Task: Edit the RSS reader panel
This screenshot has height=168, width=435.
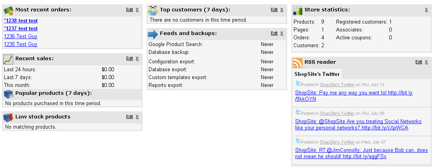Action: click(419, 62)
